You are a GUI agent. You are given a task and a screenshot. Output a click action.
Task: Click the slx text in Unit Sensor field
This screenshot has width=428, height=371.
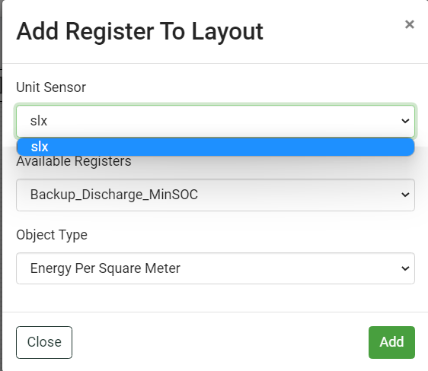click(x=39, y=121)
